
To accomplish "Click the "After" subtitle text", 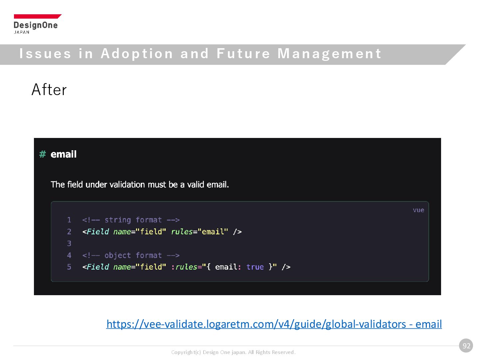I will coord(49,90).
